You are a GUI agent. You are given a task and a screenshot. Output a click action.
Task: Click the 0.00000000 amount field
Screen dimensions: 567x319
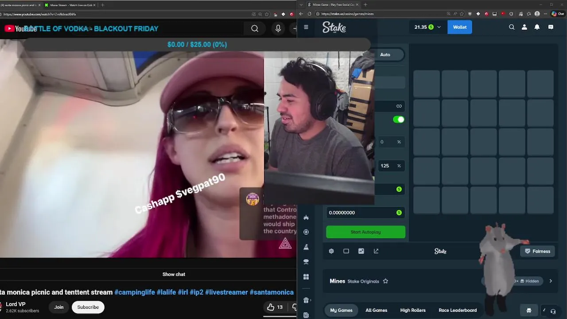[365, 213]
